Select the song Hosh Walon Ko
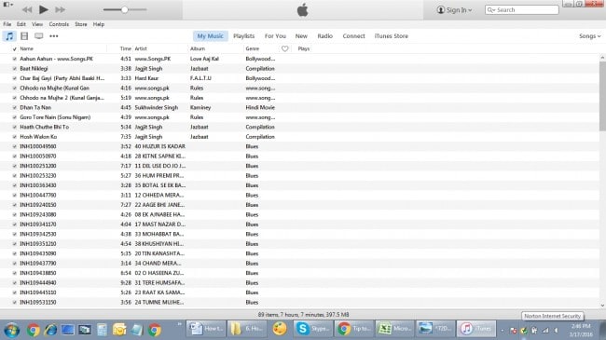606x340 pixels. [x=38, y=137]
